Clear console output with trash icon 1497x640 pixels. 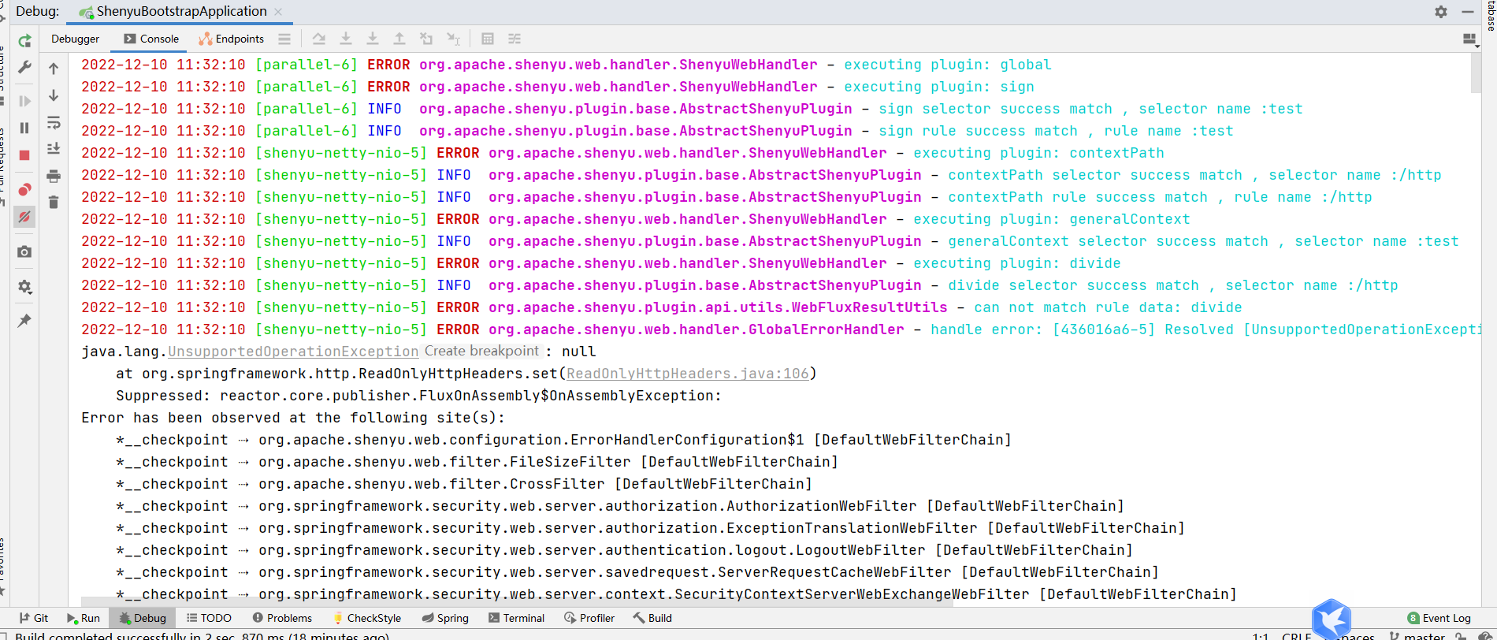(x=54, y=203)
